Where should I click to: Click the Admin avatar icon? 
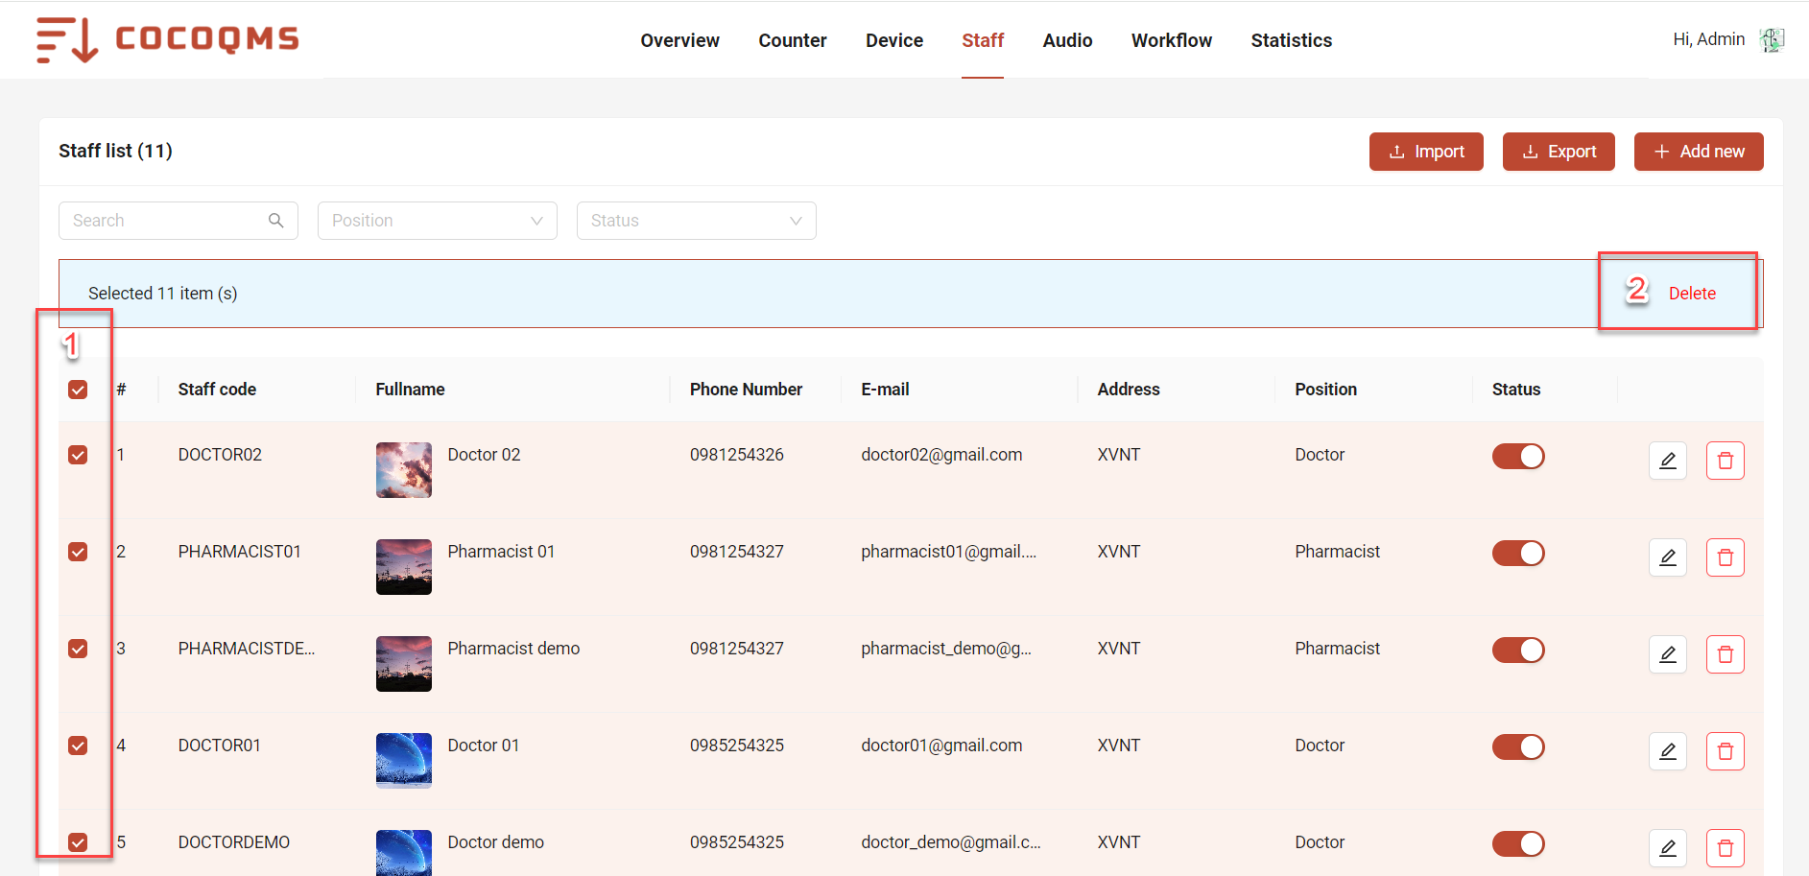(x=1771, y=39)
